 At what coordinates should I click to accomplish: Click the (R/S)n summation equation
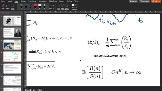[x=110, y=42]
